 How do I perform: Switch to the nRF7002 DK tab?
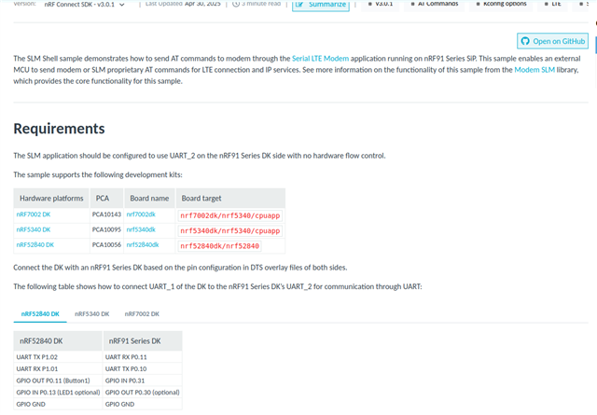[x=142, y=314]
